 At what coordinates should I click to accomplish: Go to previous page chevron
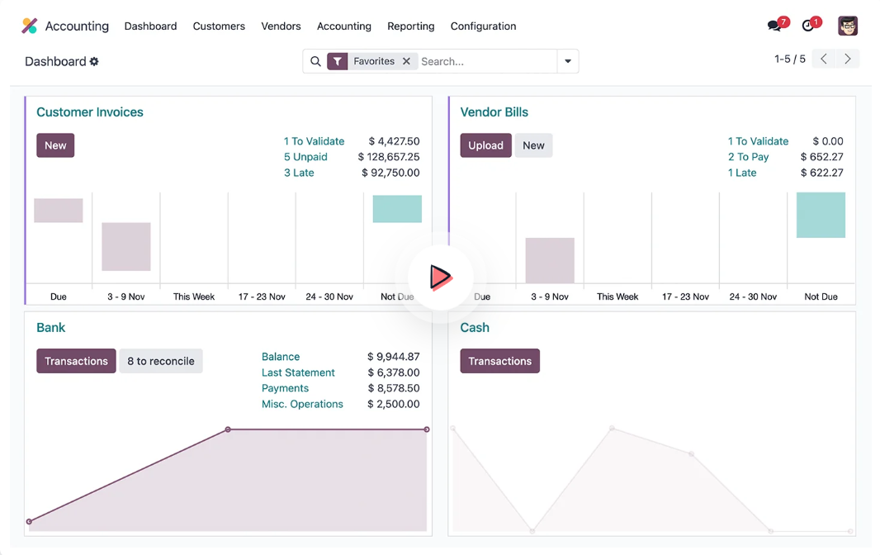[824, 59]
